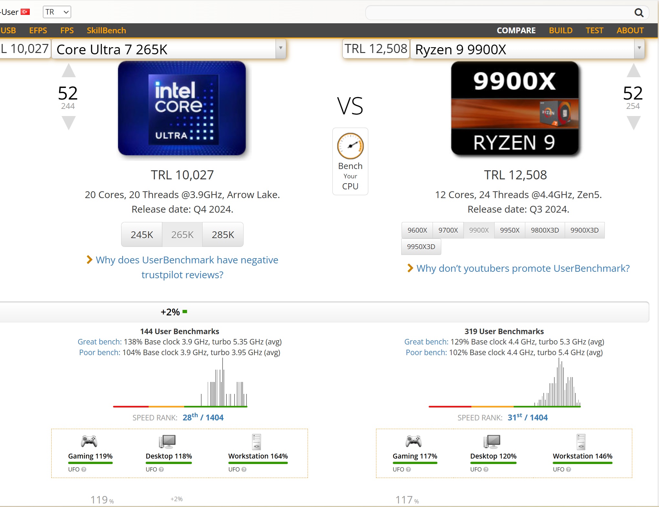Select the 9900X variant button
This screenshot has width=659, height=507.
click(479, 230)
